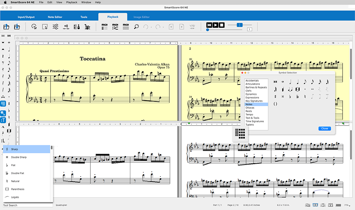
Task: Select Clefs in Symbol Selection list
Action: click(x=248, y=91)
